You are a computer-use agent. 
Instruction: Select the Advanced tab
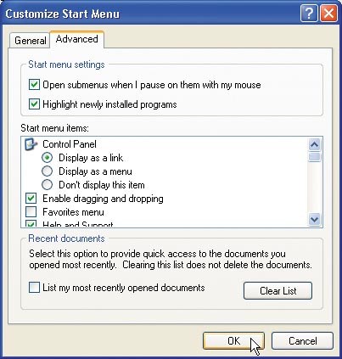tap(76, 39)
